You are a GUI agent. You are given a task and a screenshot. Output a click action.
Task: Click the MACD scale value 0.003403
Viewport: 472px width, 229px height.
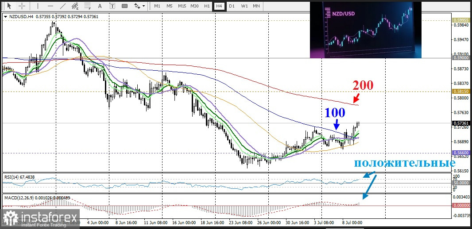[x=460, y=197]
